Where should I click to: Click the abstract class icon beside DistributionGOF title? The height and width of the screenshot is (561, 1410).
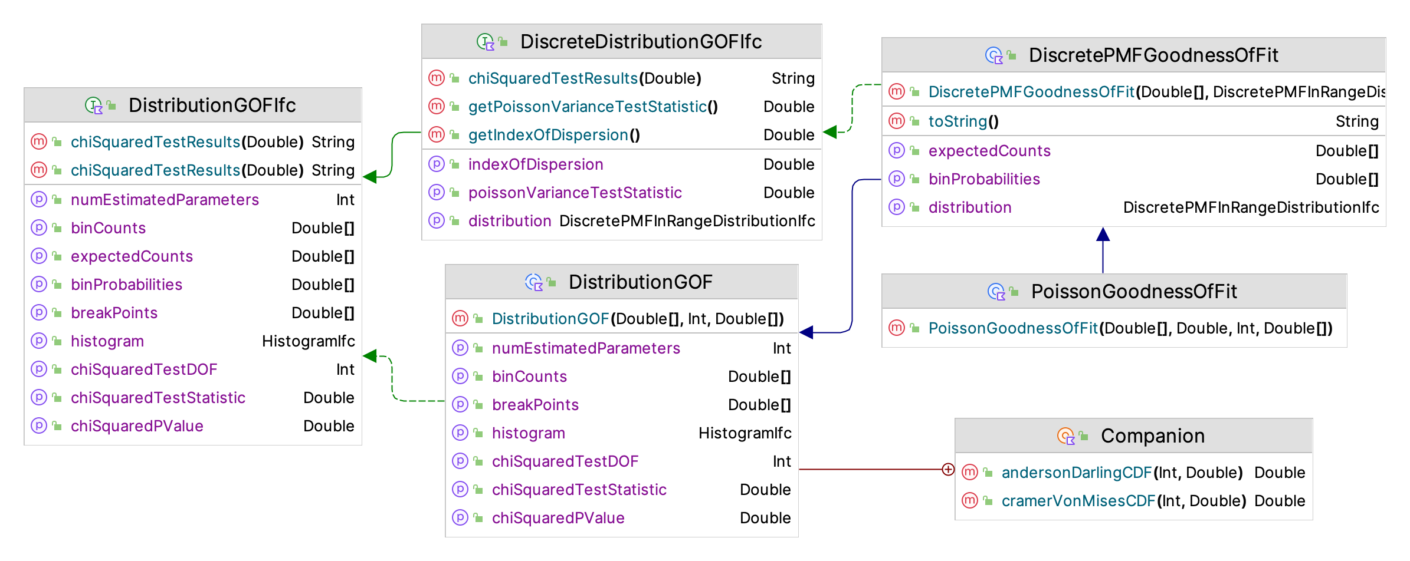coord(534,282)
